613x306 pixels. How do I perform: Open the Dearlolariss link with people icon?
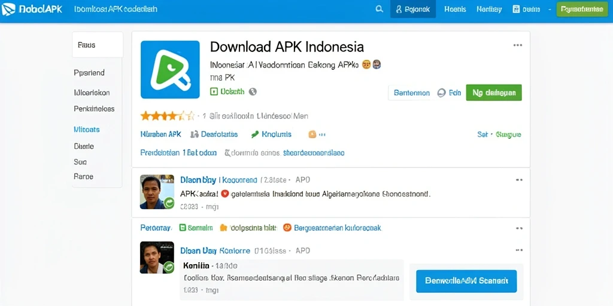tap(214, 134)
